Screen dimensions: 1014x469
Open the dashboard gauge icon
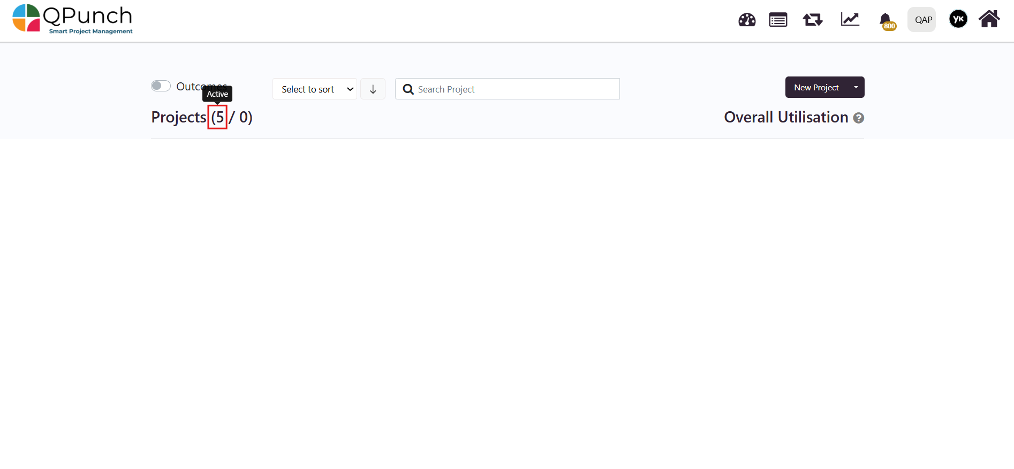coord(746,20)
